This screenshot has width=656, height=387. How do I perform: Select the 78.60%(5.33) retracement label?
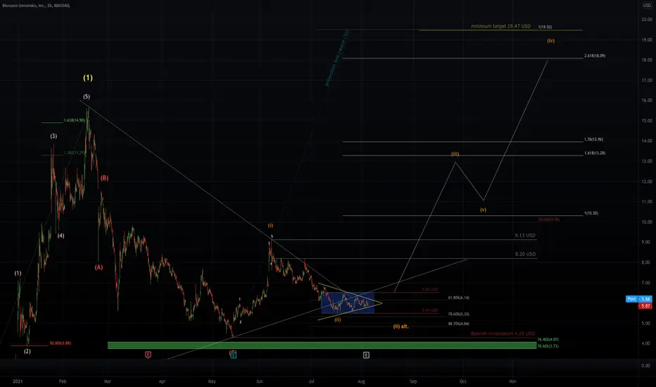click(x=458, y=315)
